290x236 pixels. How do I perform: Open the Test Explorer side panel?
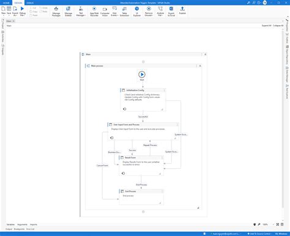pyautogui.click(x=287, y=92)
